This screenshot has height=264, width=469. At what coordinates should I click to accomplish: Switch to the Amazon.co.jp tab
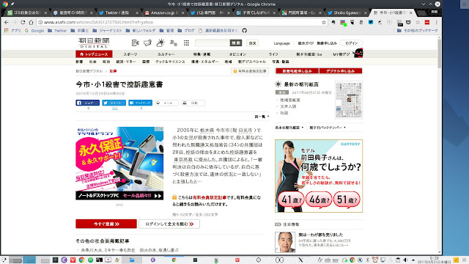click(x=163, y=12)
